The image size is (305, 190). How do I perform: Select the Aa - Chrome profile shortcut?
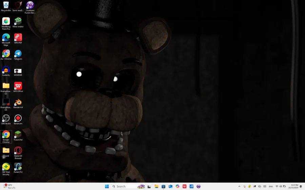tap(6, 55)
